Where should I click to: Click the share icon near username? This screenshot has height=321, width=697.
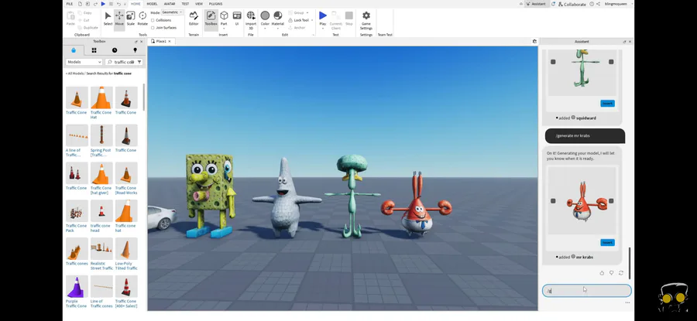pos(599,4)
